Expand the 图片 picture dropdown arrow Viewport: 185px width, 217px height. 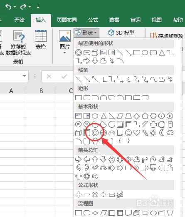tap(64, 53)
